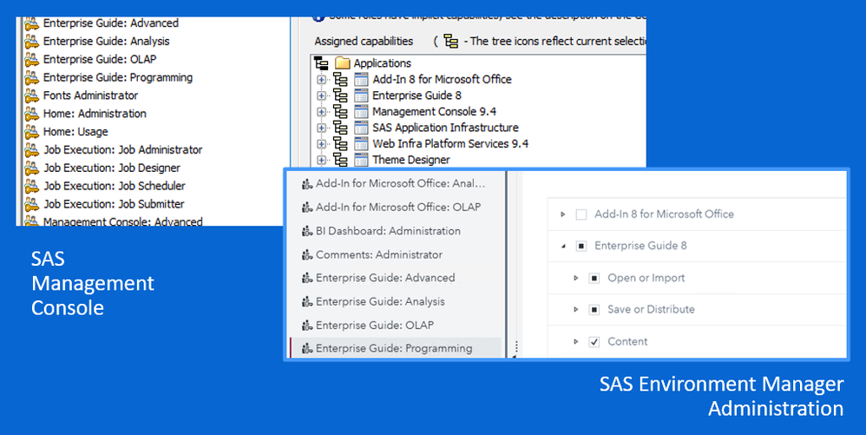The image size is (866, 435).
Task: Click role icon beside Enterprise Guide: Advanced in Environment Manager
Action: tap(308, 278)
